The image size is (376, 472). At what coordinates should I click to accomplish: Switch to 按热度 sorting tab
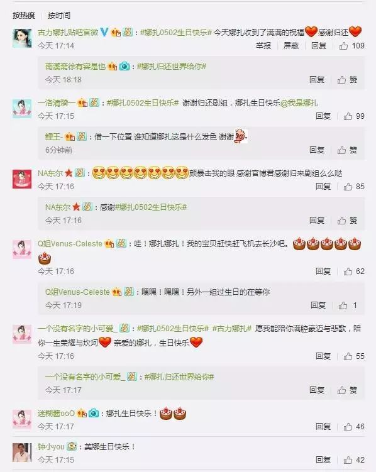pyautogui.click(x=24, y=15)
